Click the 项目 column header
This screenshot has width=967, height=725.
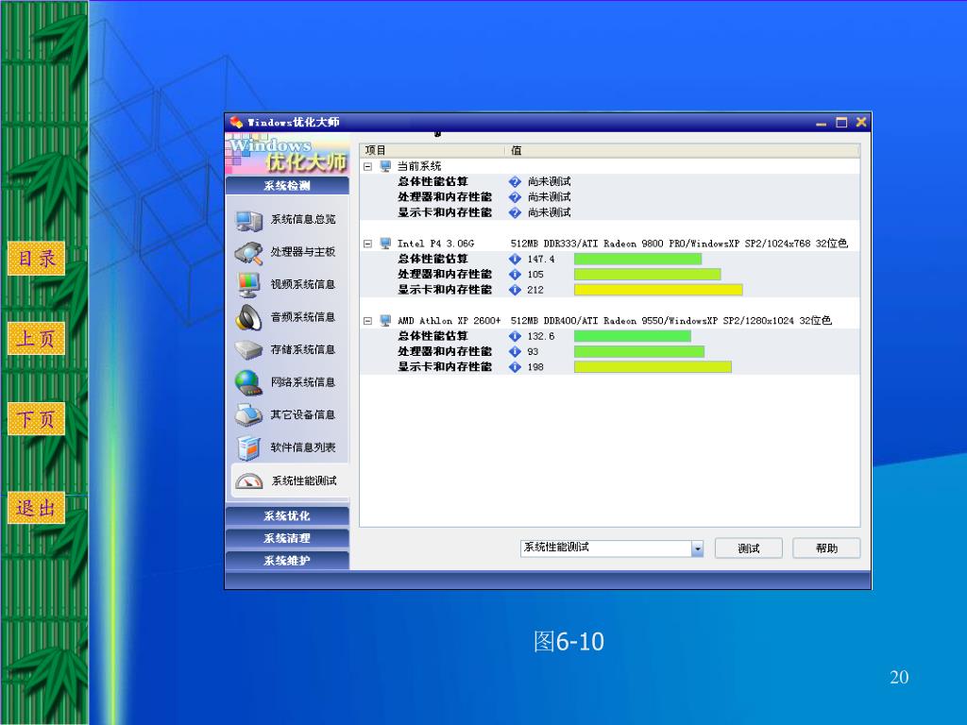[433, 150]
